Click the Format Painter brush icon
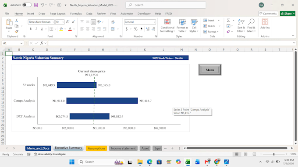Viewport: 298px width, 167px height. (x=17, y=31)
